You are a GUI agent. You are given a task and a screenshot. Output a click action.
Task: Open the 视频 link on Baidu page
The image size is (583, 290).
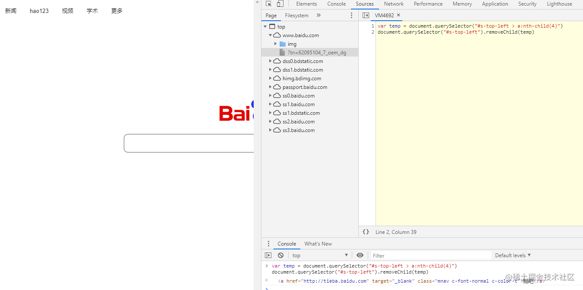pos(67,11)
